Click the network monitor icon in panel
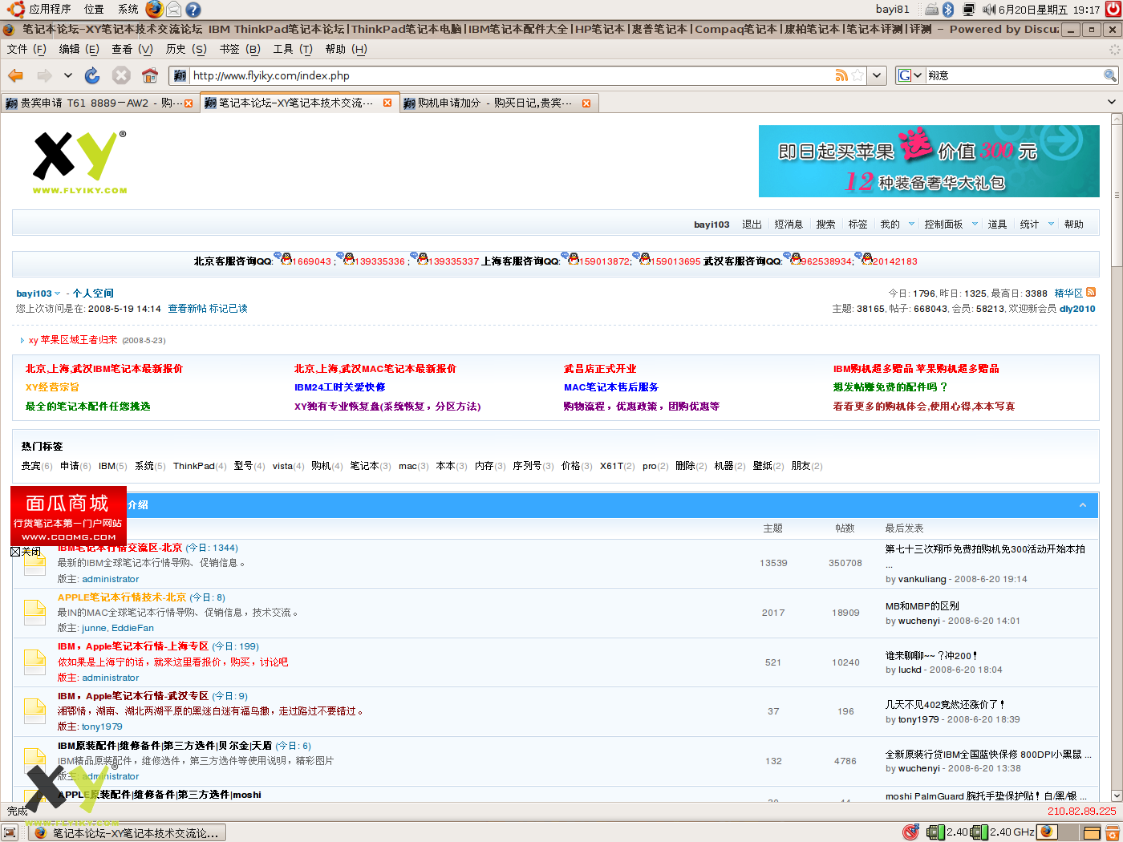This screenshot has height=842, width=1123. click(x=968, y=10)
